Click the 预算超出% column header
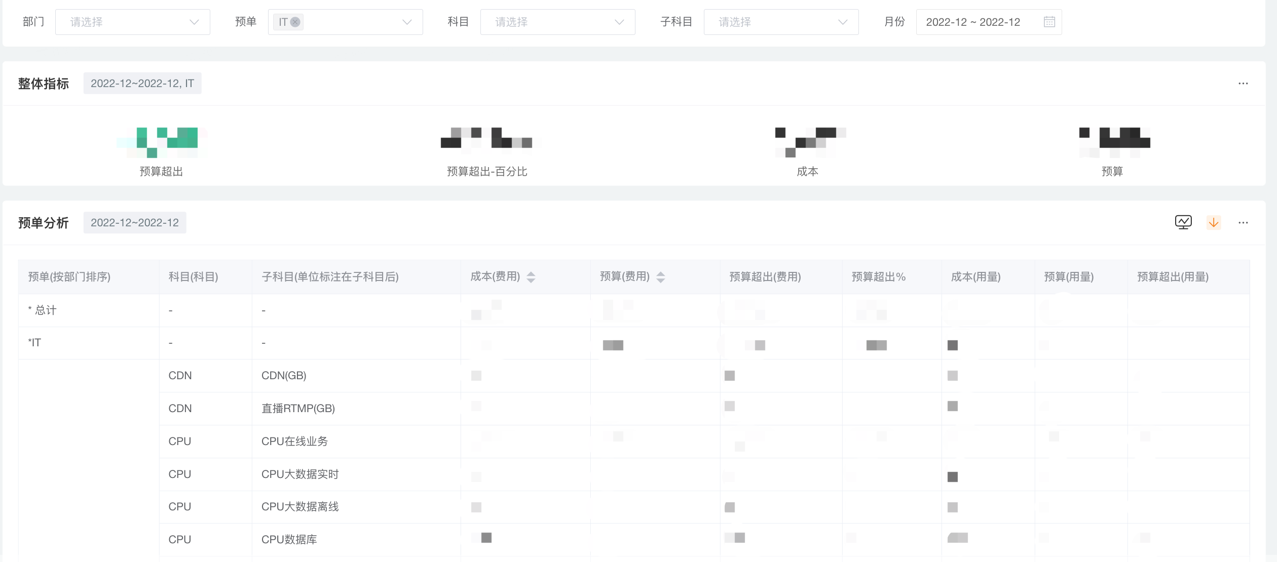 [x=878, y=277]
